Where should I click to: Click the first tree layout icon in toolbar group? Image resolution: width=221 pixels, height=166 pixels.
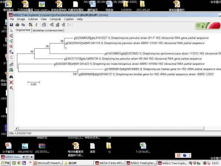52,25
